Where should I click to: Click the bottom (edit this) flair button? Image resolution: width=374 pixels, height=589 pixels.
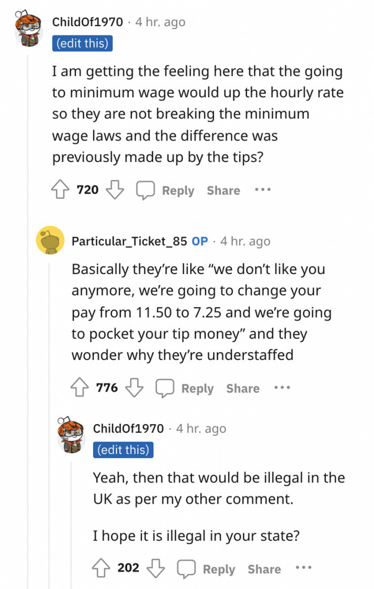coord(123,449)
